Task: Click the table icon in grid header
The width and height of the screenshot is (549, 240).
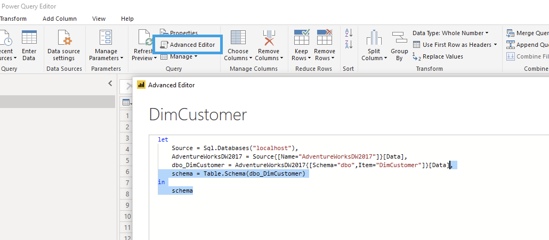Action: point(126,102)
